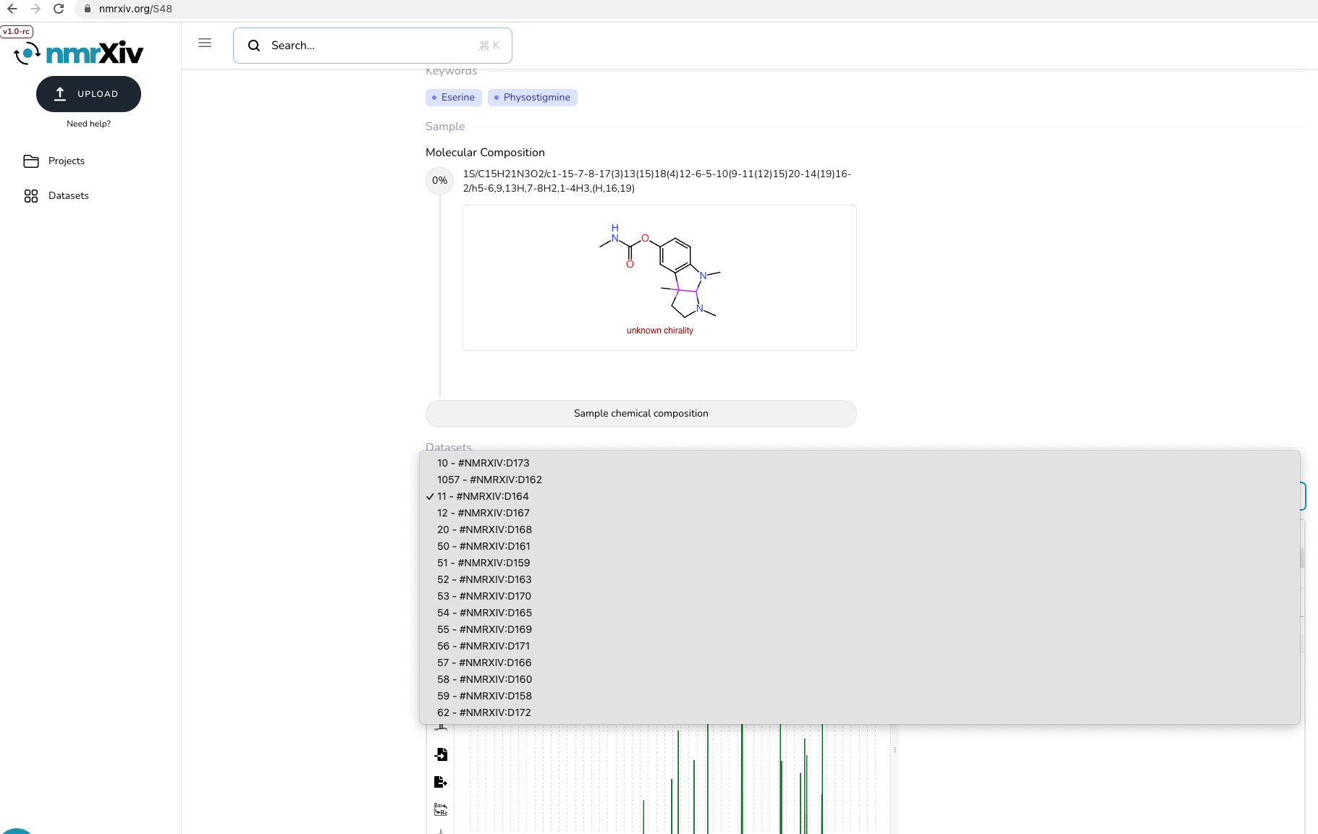Select dataset 58 - #NMRXIV:D160
Screen dimensions: 1318x834
(x=484, y=679)
